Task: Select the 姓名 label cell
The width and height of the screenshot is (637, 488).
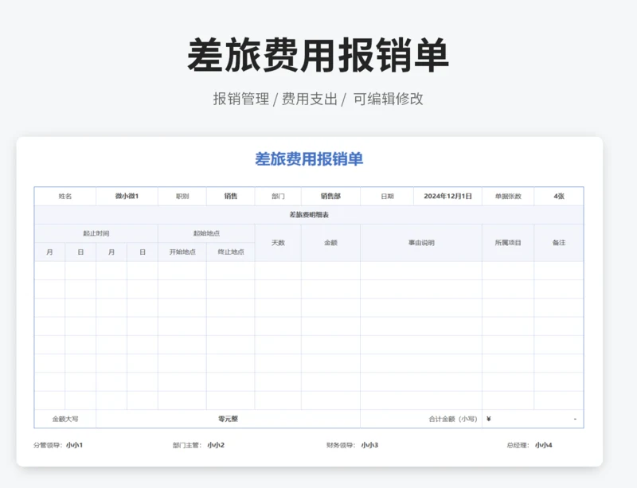Action: tap(65, 197)
